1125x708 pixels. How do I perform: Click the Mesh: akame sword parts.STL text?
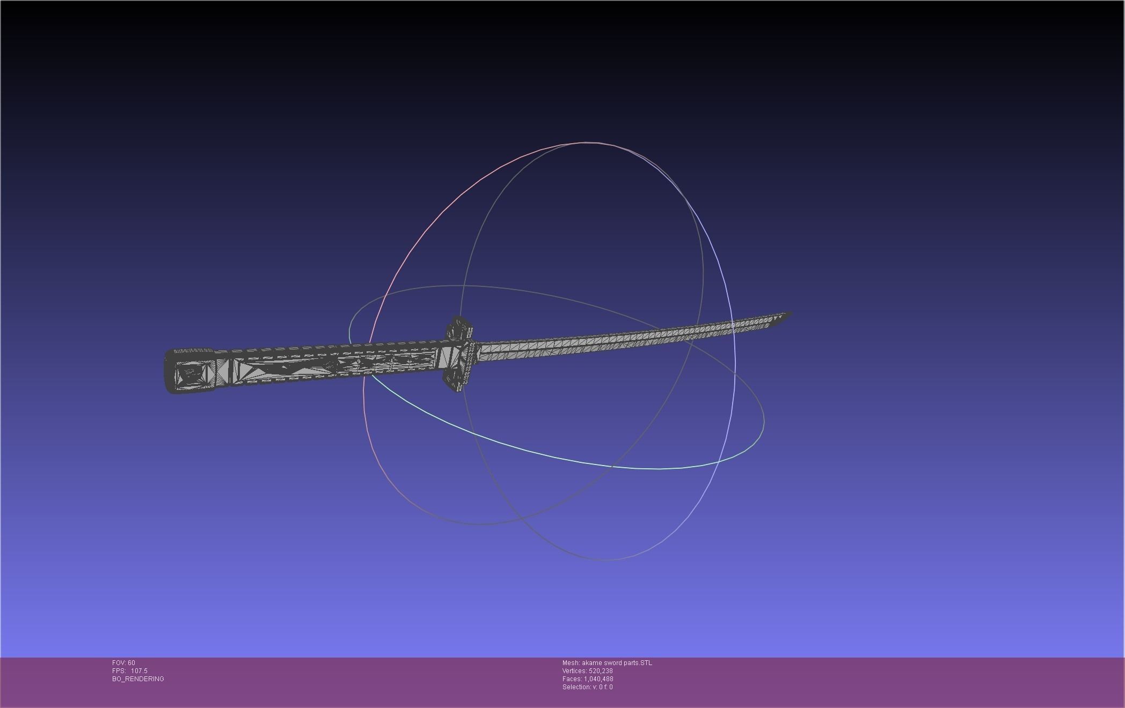tap(607, 663)
